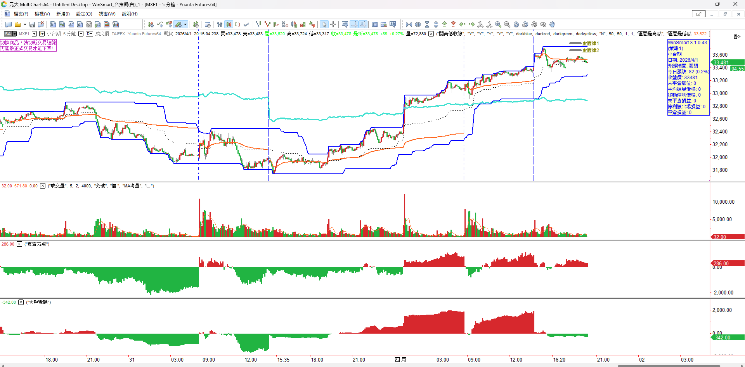Click the zoom in magnifier icon

[498, 24]
